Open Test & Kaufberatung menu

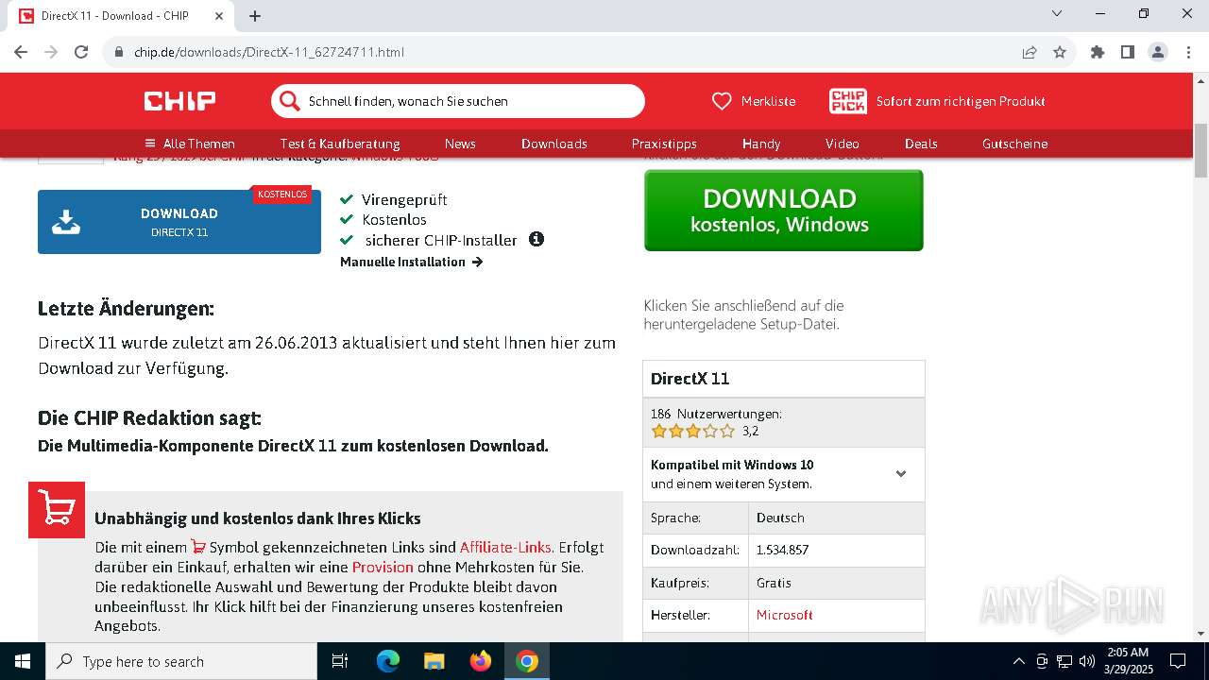coord(340,144)
